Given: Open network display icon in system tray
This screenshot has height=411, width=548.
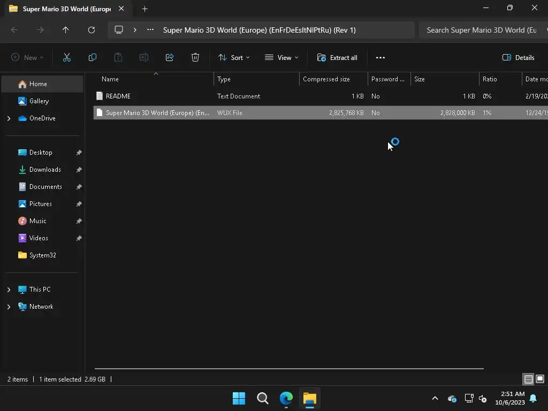Looking at the screenshot, I should tap(469, 398).
